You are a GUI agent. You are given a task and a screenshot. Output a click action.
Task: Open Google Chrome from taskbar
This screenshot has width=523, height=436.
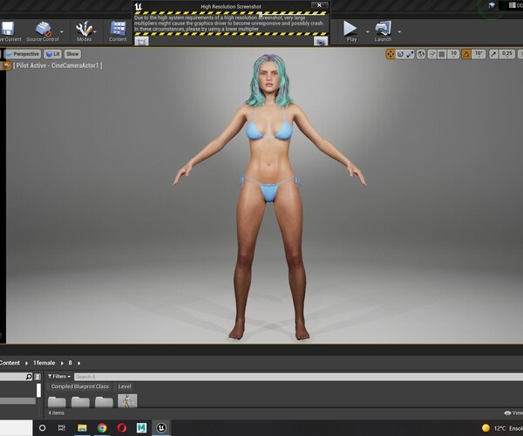(102, 427)
